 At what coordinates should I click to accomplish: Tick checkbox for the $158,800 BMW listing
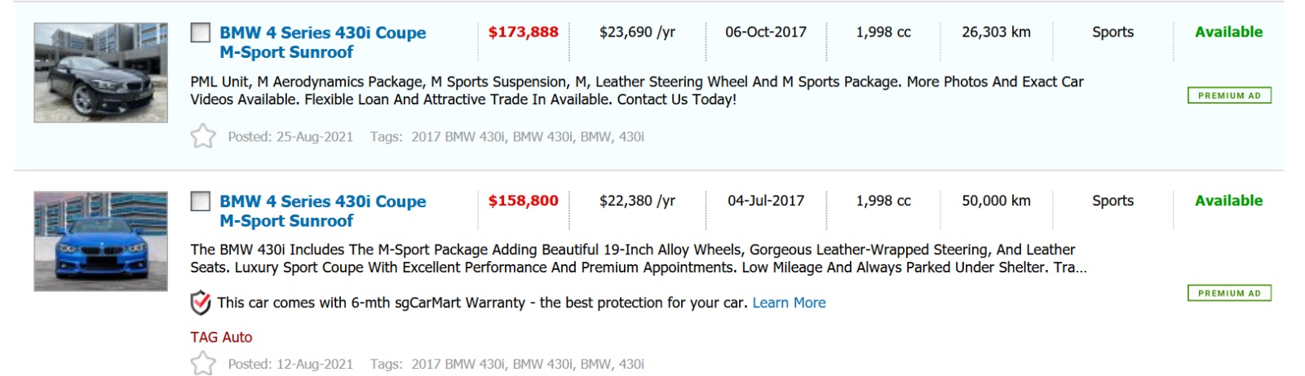pyautogui.click(x=201, y=201)
